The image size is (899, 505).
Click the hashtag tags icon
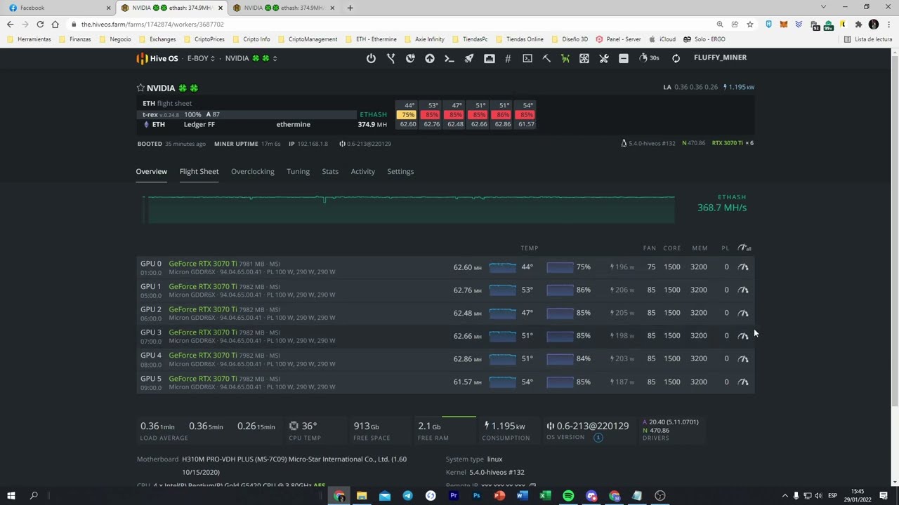pos(508,58)
